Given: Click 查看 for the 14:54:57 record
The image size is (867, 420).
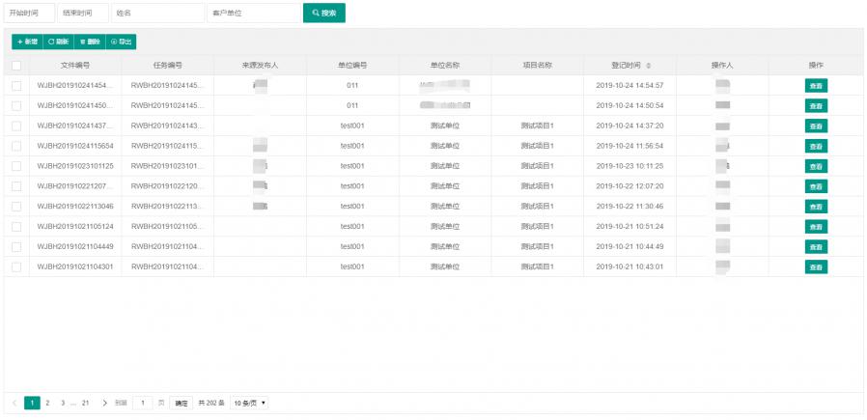Looking at the screenshot, I should point(816,86).
